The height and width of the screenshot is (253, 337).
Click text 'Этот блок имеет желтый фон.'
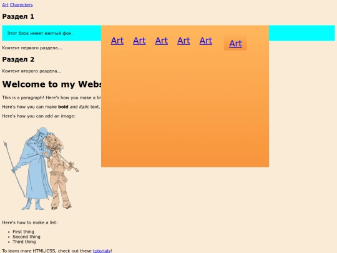pyautogui.click(x=40, y=33)
